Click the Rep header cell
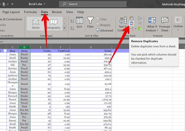The height and width of the screenshot is (131, 185). 12,51
